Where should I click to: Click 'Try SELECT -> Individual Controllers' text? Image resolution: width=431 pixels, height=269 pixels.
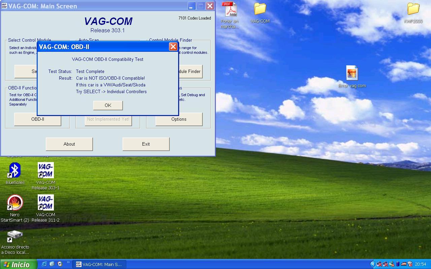(111, 91)
